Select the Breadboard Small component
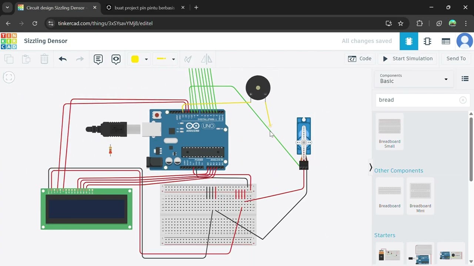474x266 pixels. pyautogui.click(x=390, y=132)
